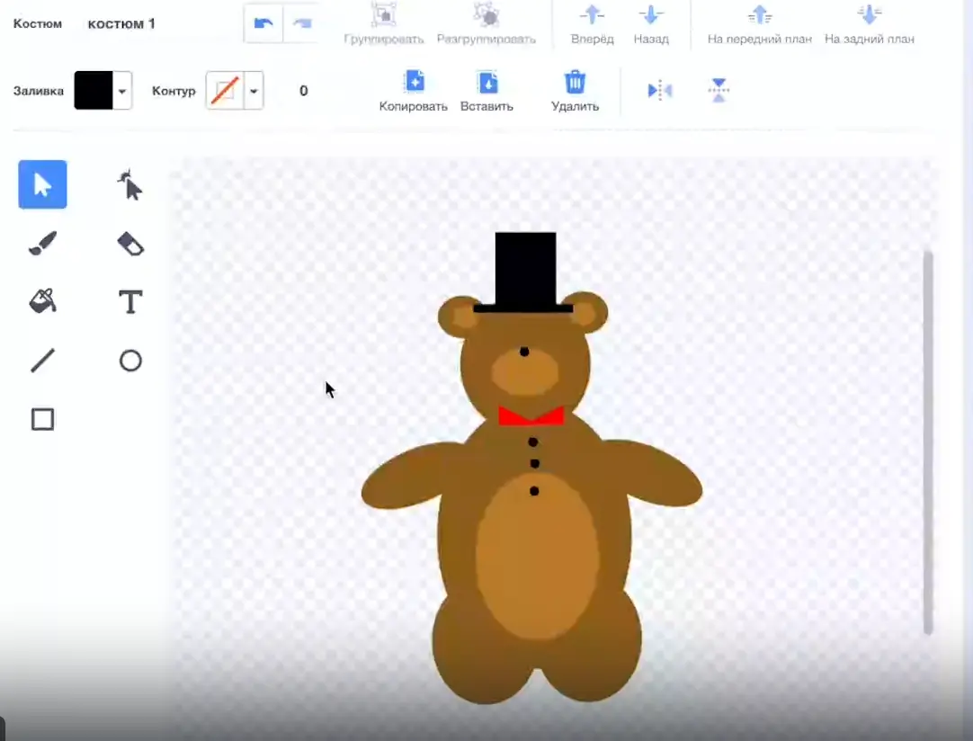Viewport: 973px width, 741px height.
Task: Click the Undo arrow button
Action: point(263,23)
